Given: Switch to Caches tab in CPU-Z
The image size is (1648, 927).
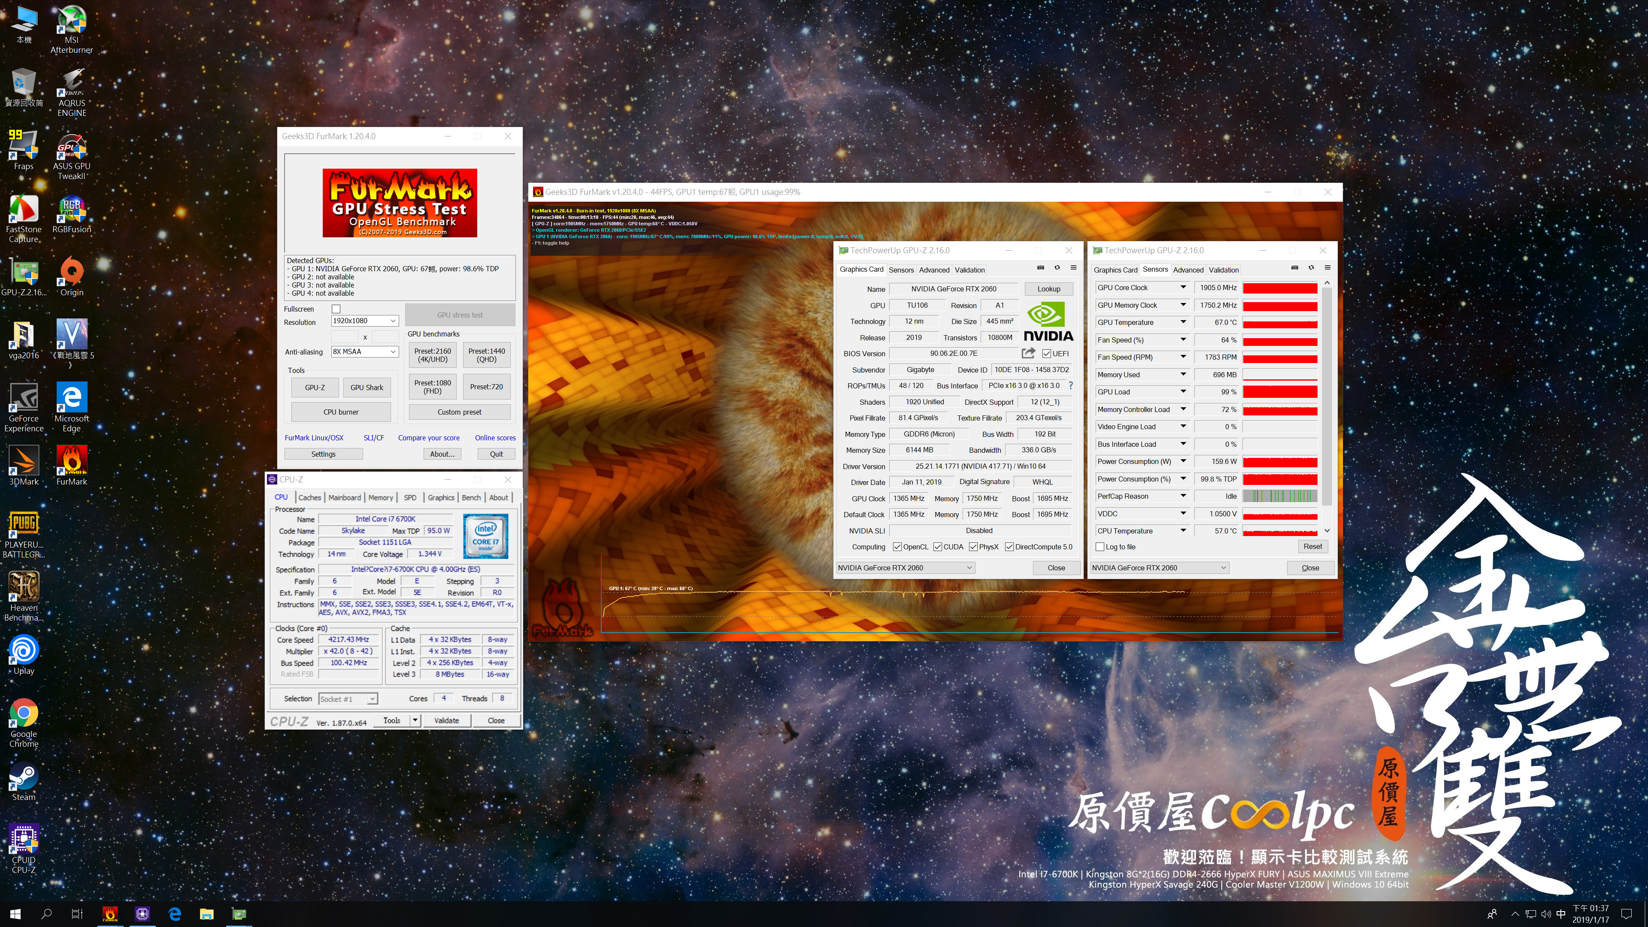Looking at the screenshot, I should click(309, 498).
